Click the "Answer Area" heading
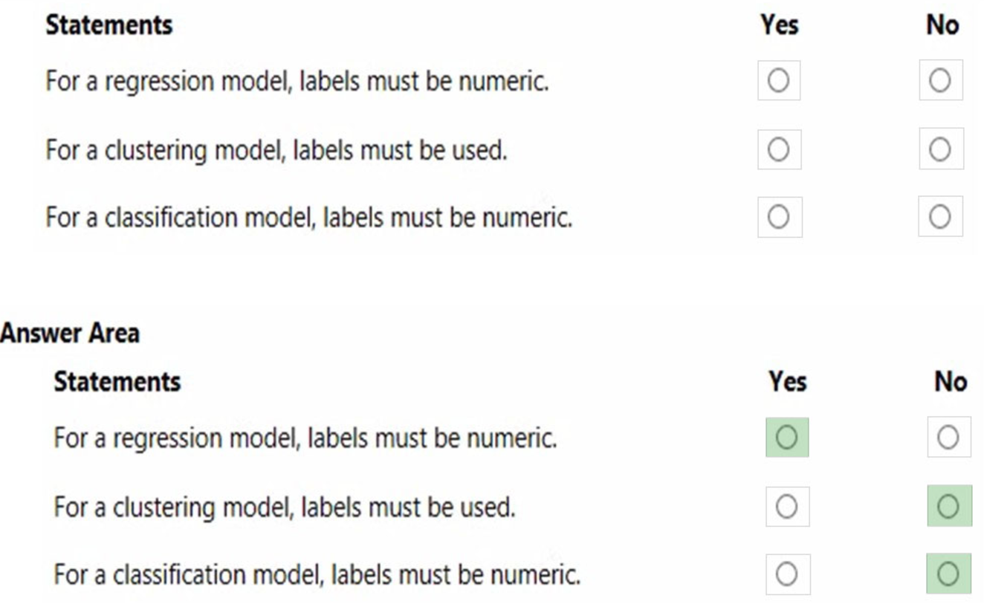Screen dimensions: 984x607 70,333
